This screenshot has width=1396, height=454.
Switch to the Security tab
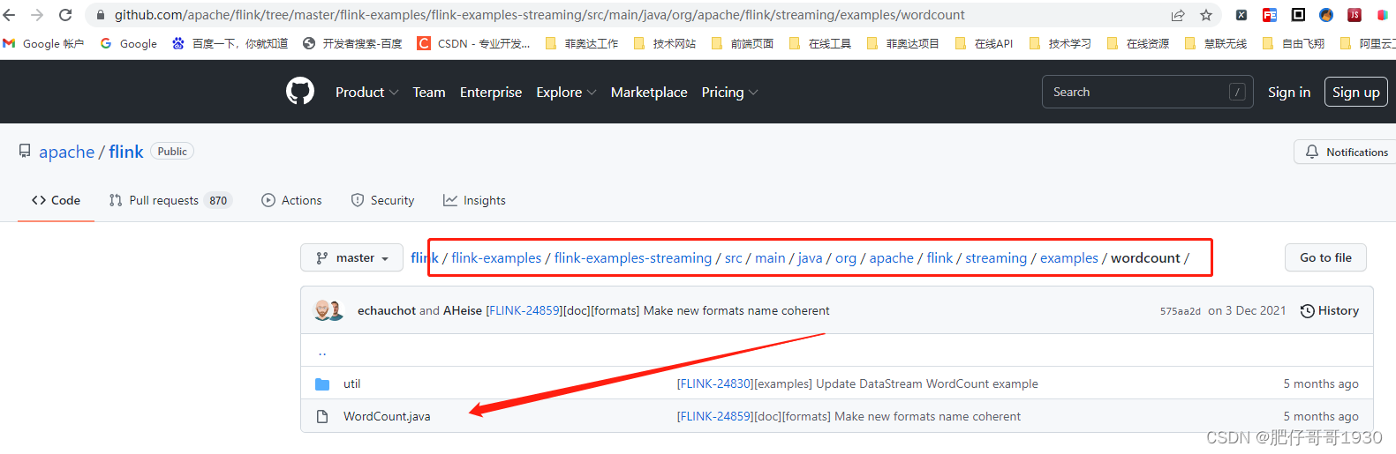[382, 200]
